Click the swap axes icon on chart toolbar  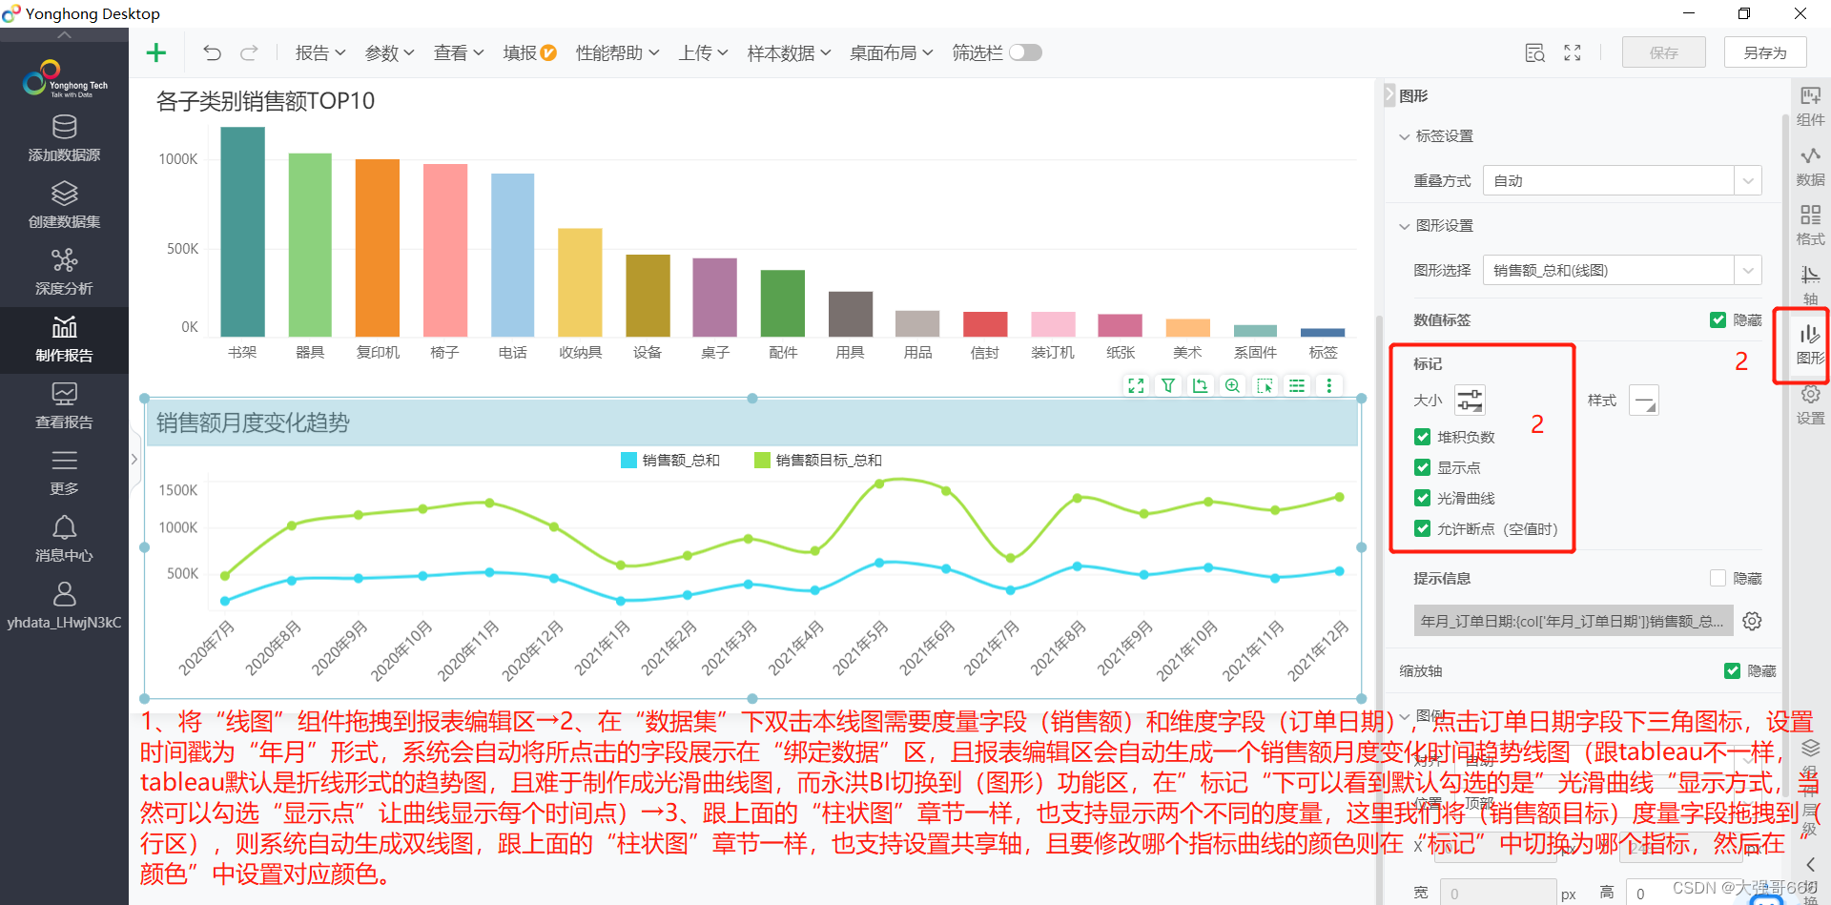click(x=1200, y=385)
